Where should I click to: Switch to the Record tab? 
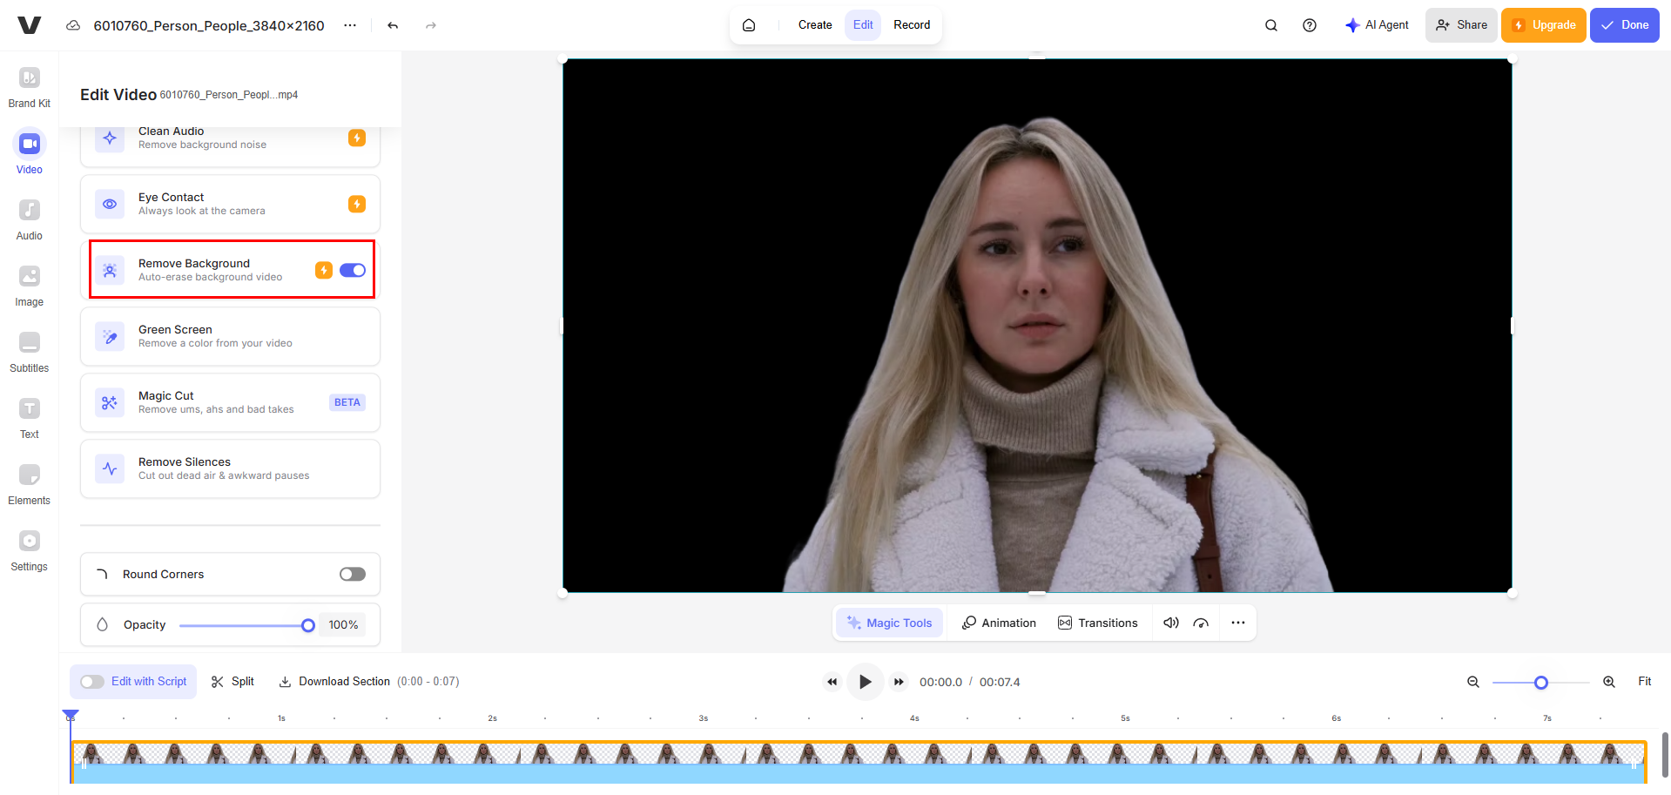pos(912,25)
